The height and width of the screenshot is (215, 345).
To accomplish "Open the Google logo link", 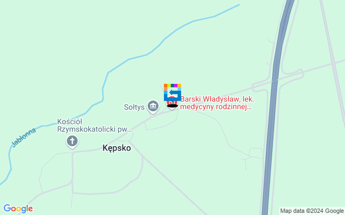I will (x=18, y=209).
